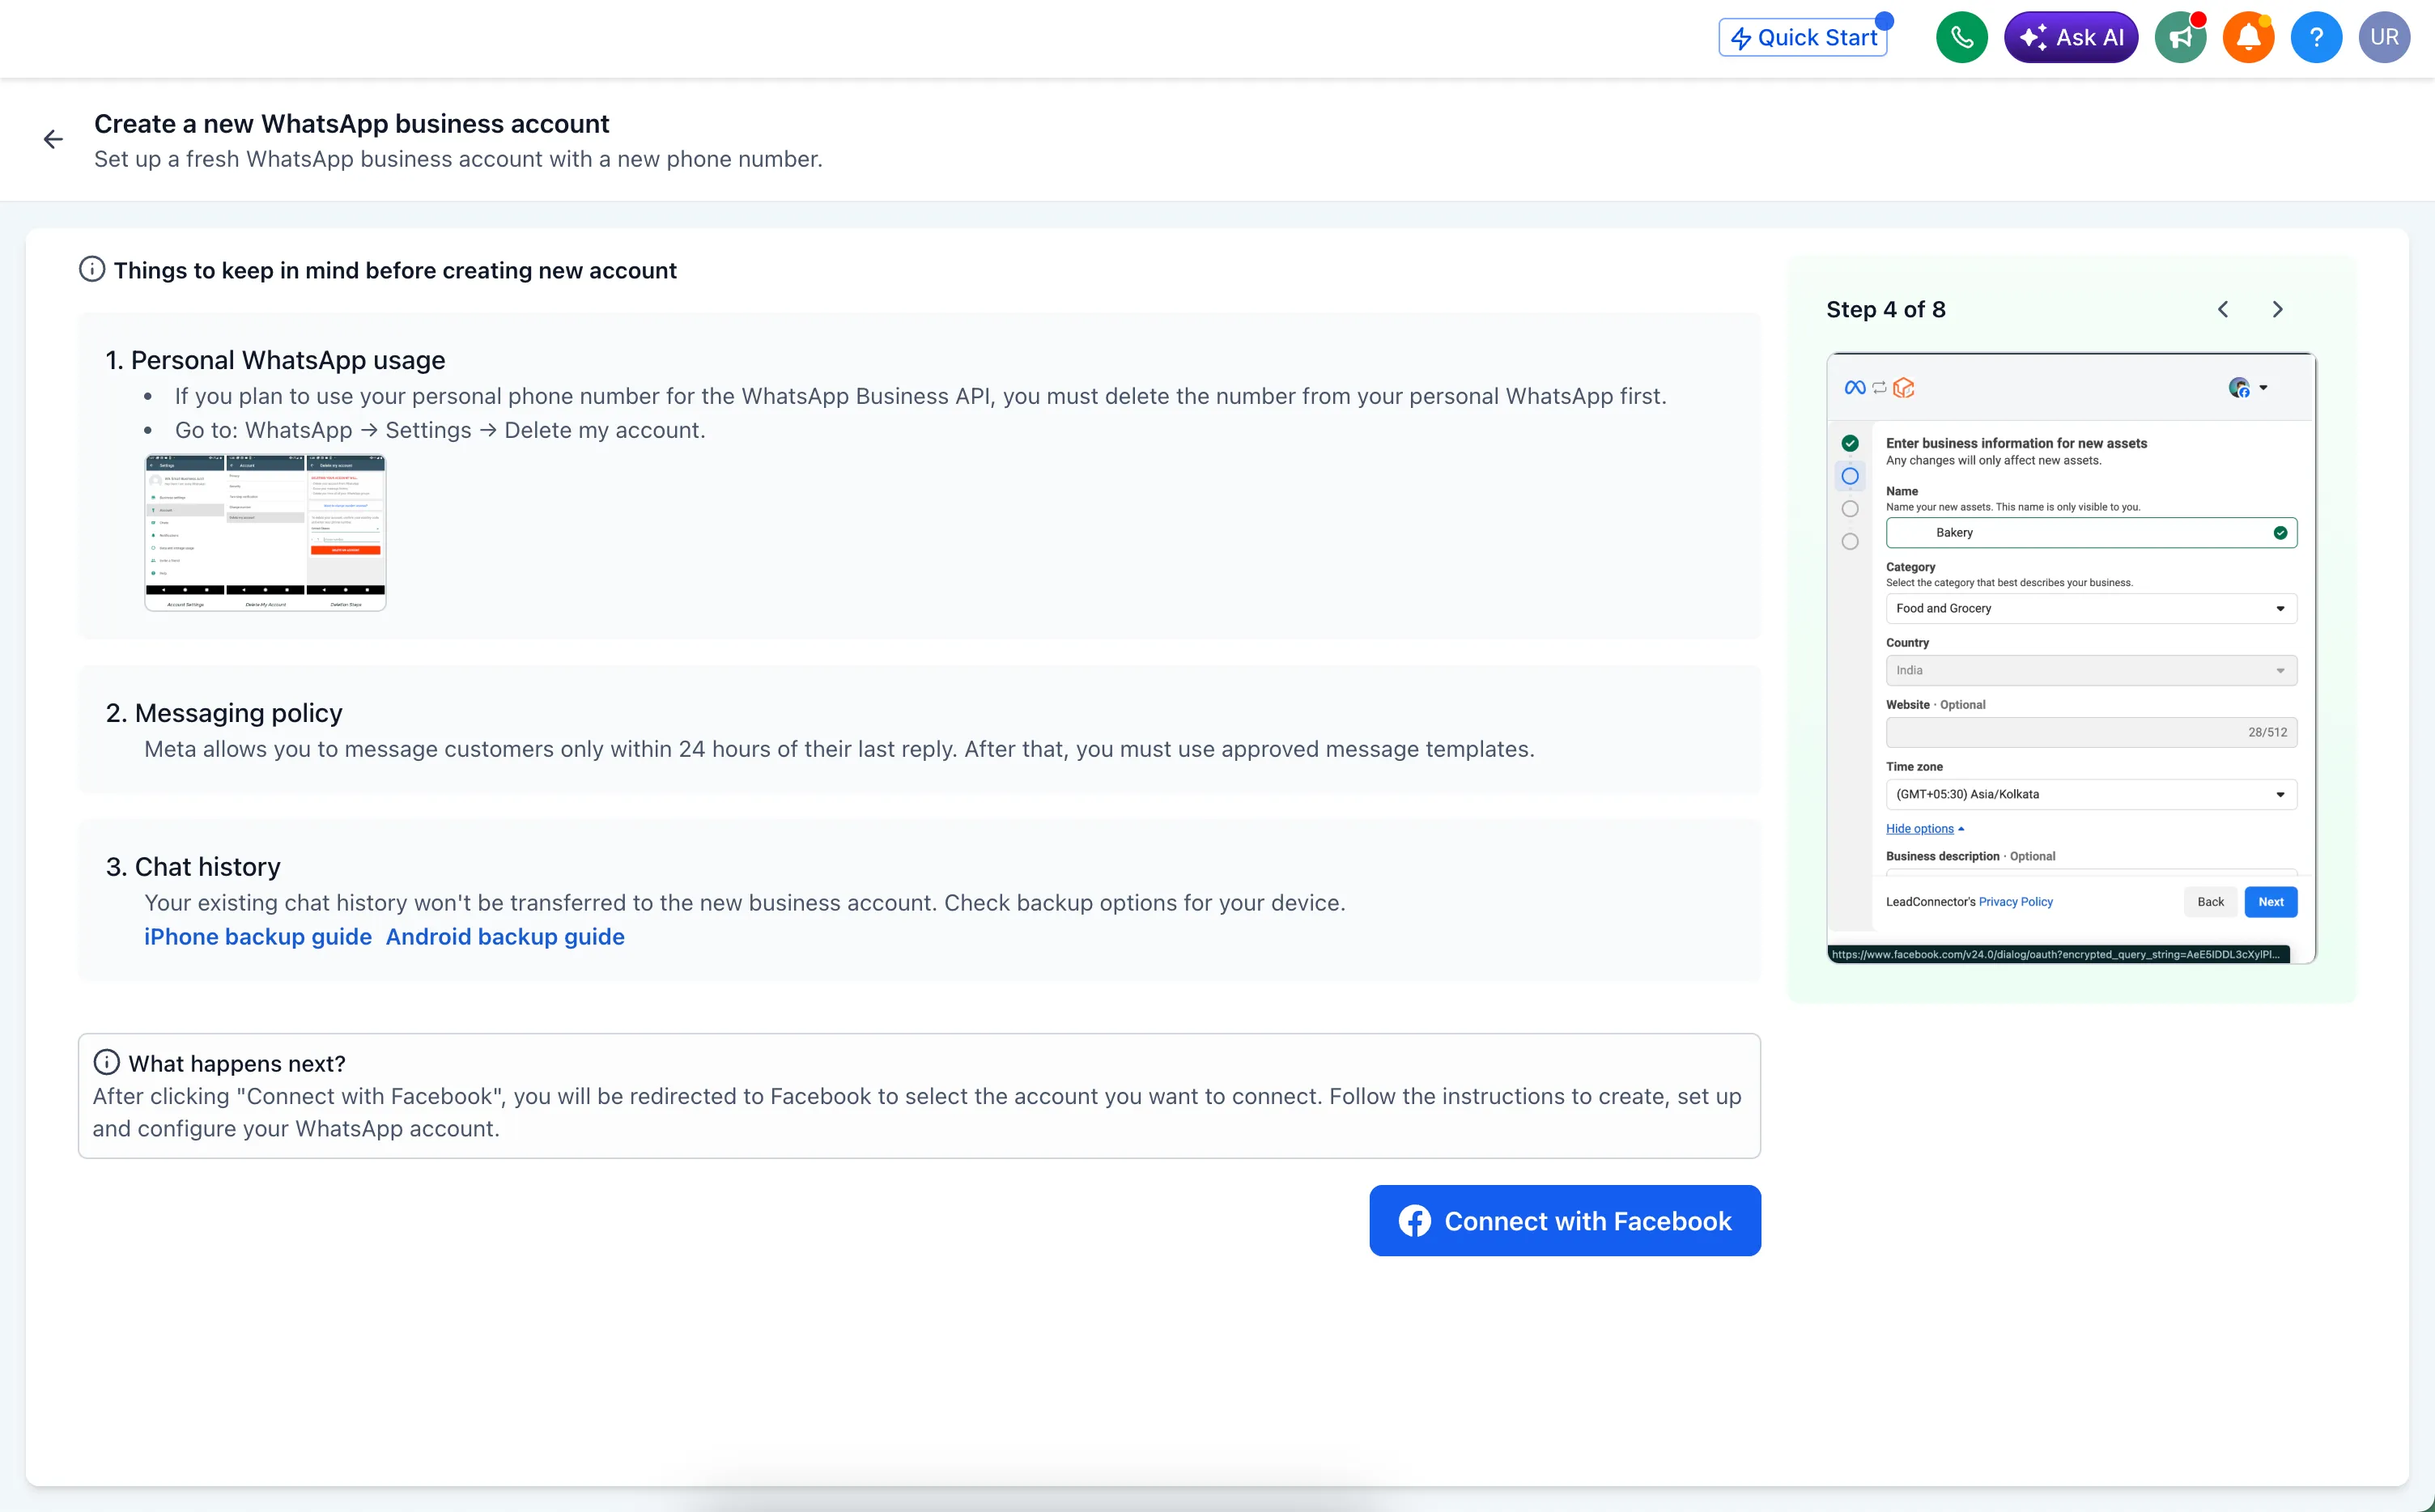This screenshot has height=1512, width=2435.
Task: Click the info icon beside Things to keep in mind
Action: [92, 270]
